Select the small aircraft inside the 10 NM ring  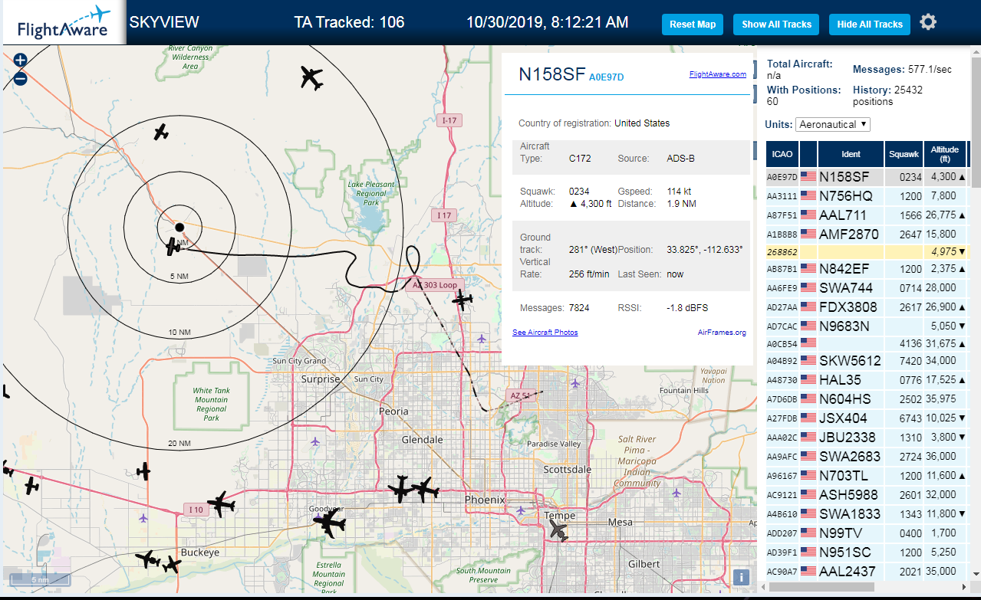point(160,132)
